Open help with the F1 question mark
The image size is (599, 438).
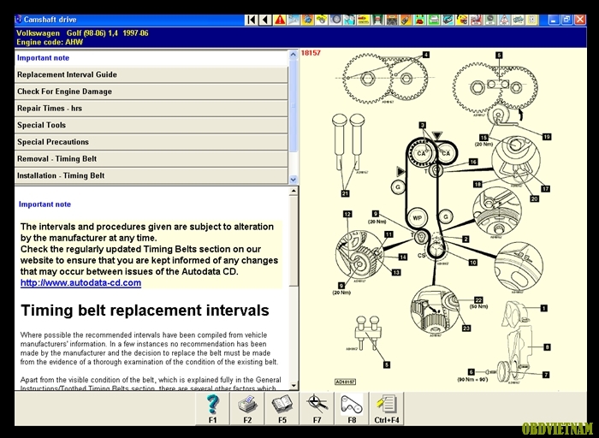212,408
